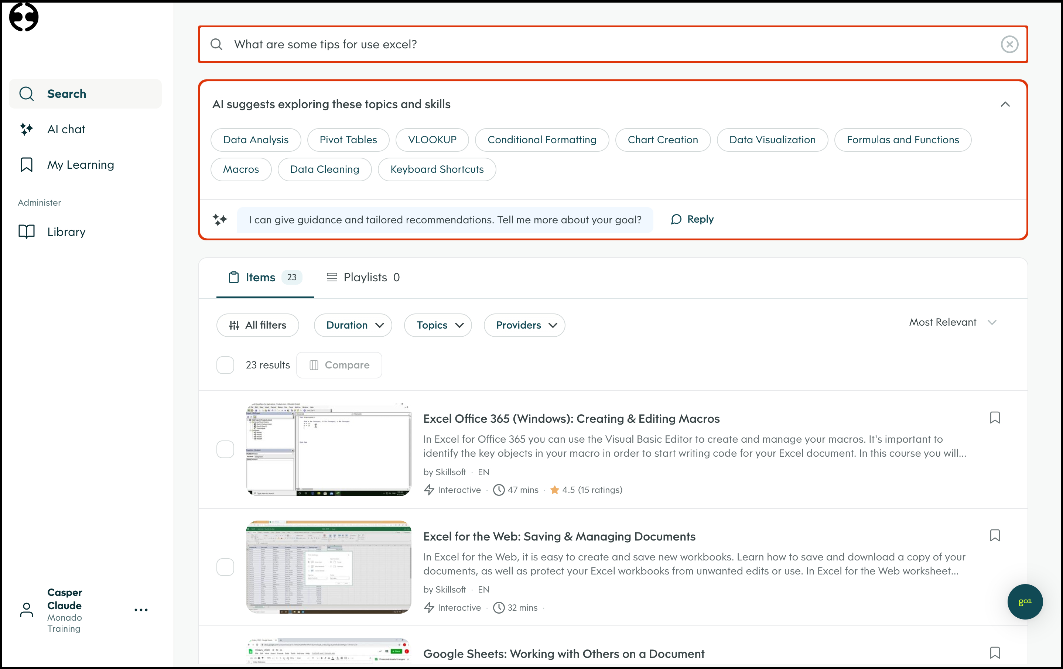Select the Excel Office 365 Macros checkbox
Image resolution: width=1063 pixels, height=669 pixels.
(225, 449)
